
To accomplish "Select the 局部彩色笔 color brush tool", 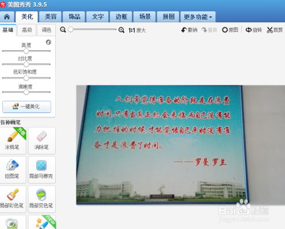I will [13, 199].
